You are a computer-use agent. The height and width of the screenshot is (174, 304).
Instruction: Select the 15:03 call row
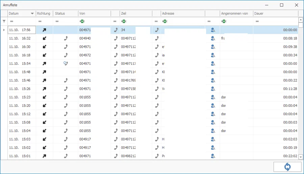tap(153, 139)
